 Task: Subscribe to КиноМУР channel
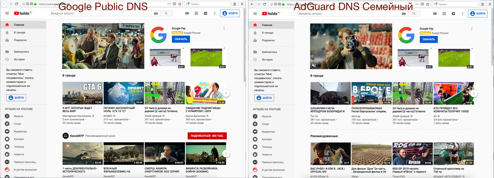click(x=207, y=136)
